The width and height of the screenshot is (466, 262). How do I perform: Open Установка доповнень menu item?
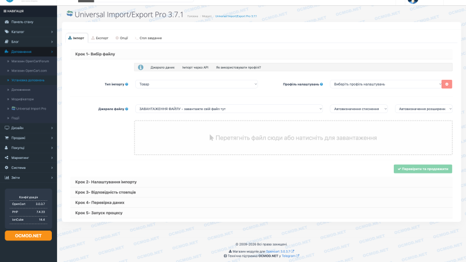coord(27,80)
